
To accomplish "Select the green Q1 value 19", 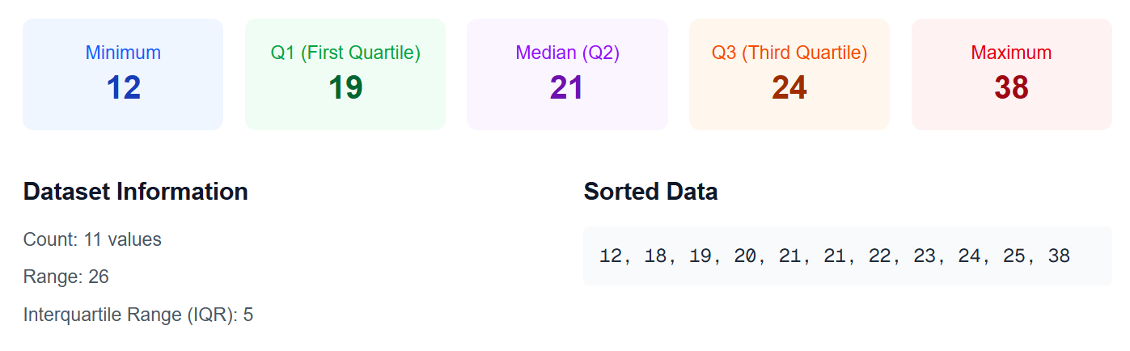I will pyautogui.click(x=345, y=87).
